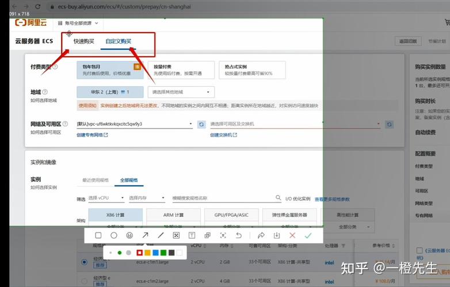Switch to the 快速购买 tab
This screenshot has height=287, width=450.
84,41
